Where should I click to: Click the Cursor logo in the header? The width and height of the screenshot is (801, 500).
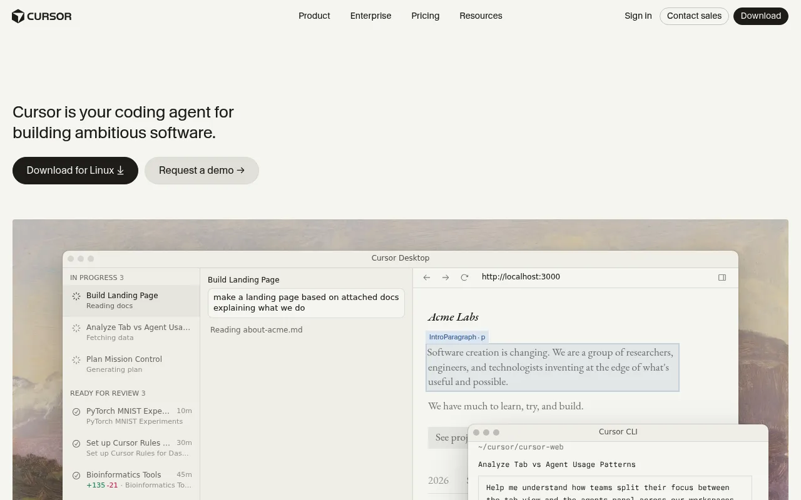[x=42, y=16]
